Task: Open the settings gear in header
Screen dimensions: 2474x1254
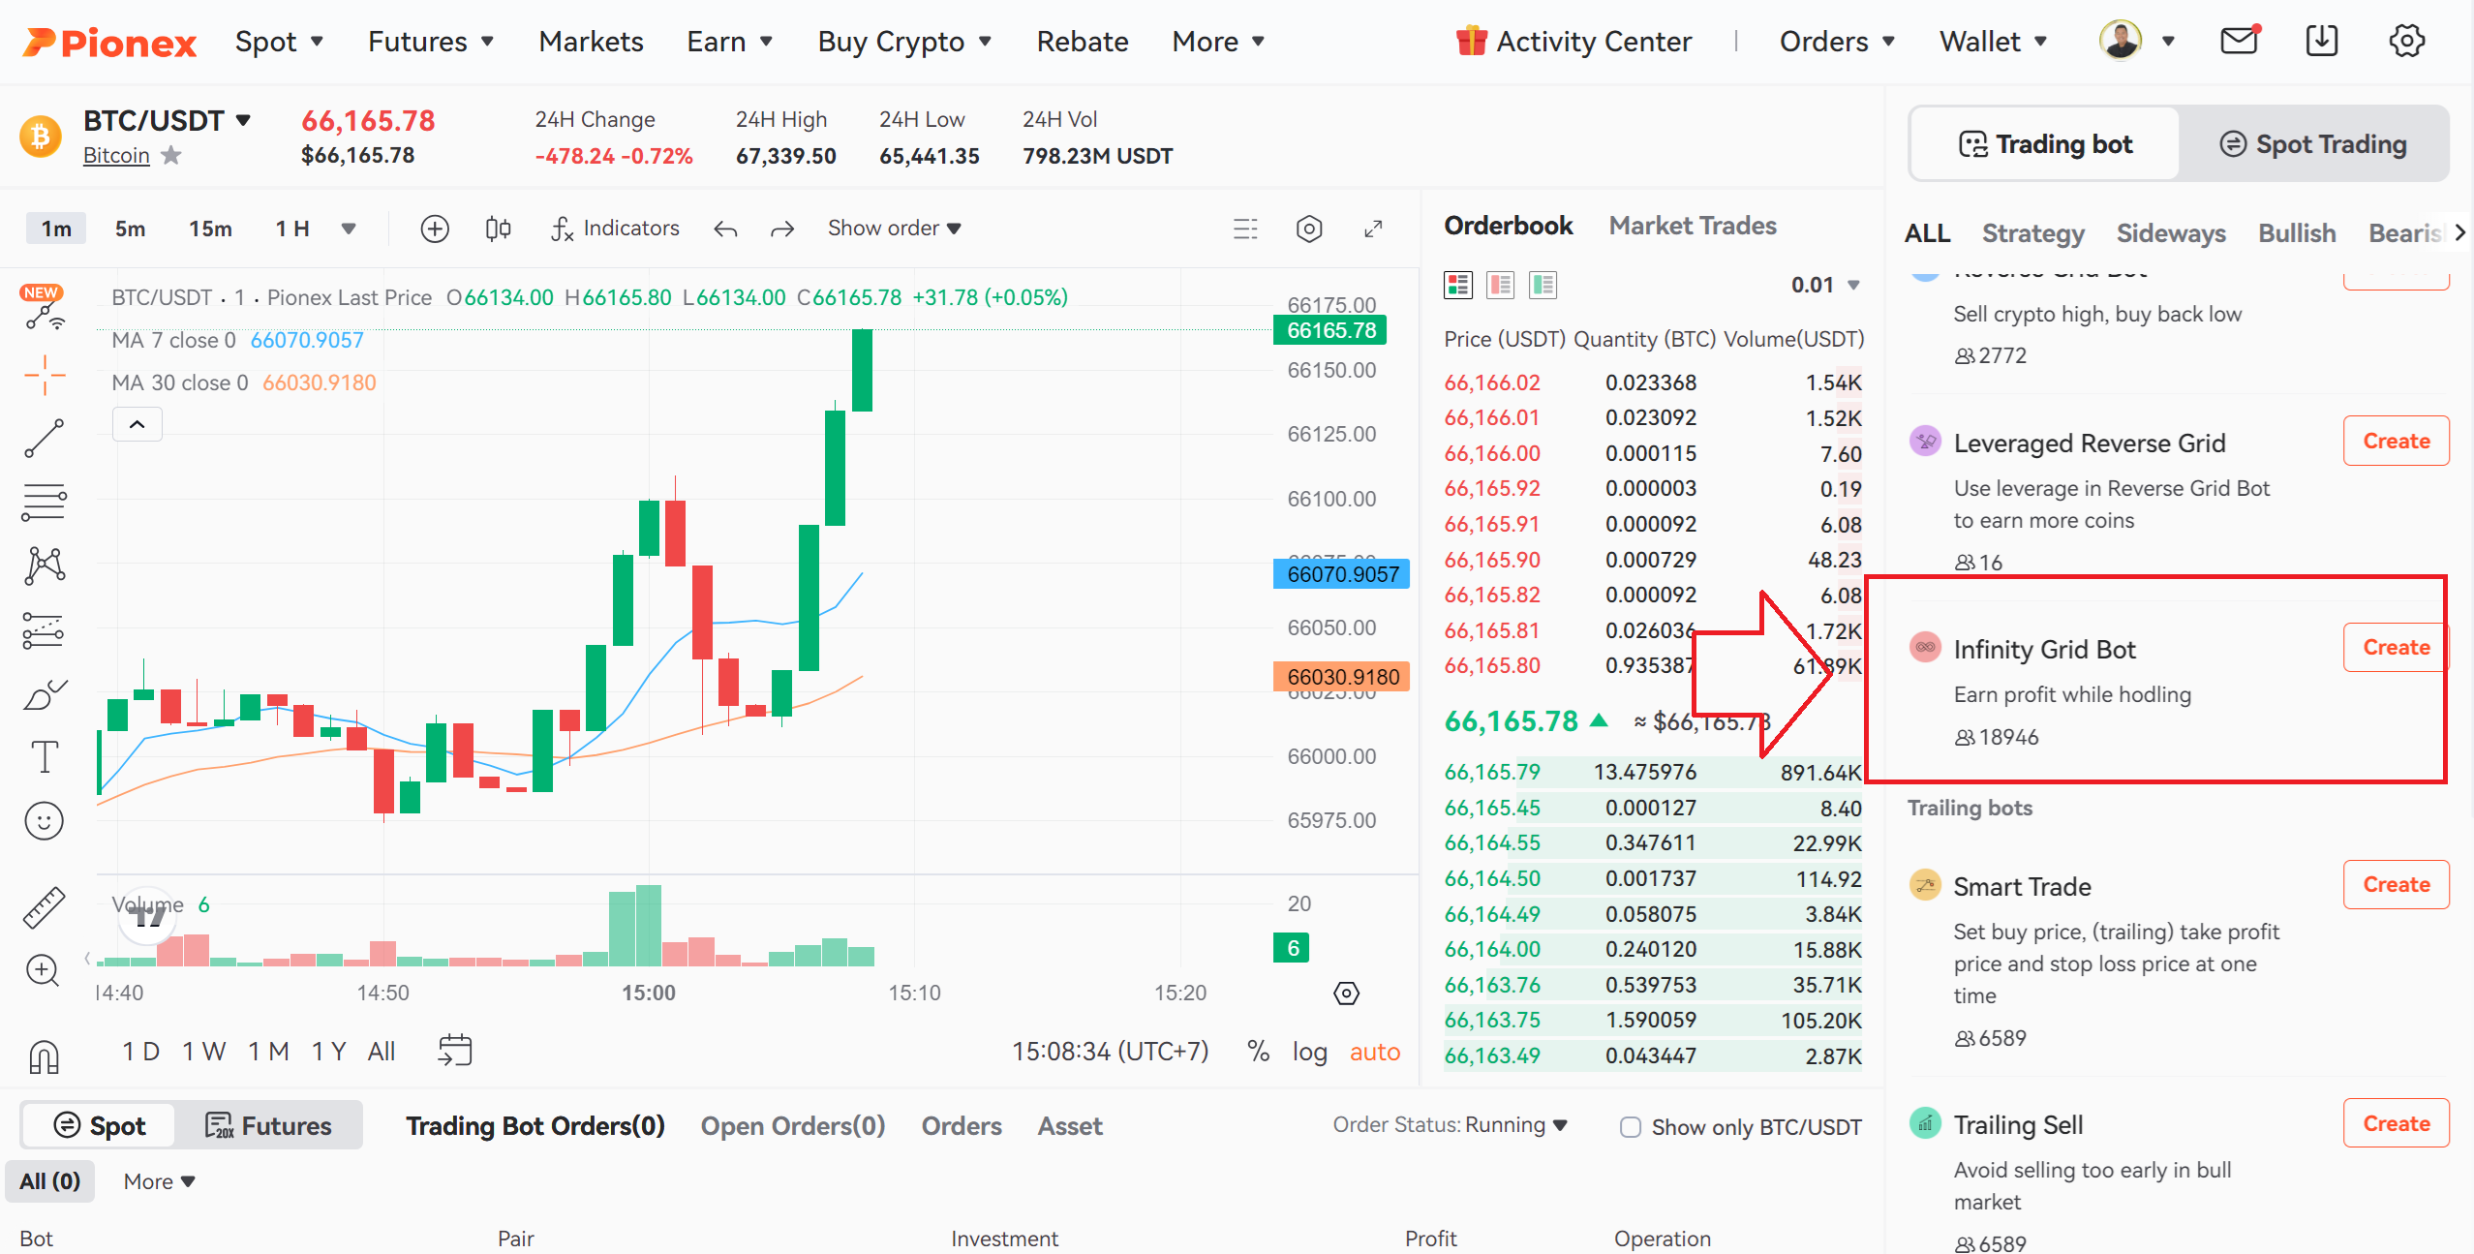Action: 2406,41
